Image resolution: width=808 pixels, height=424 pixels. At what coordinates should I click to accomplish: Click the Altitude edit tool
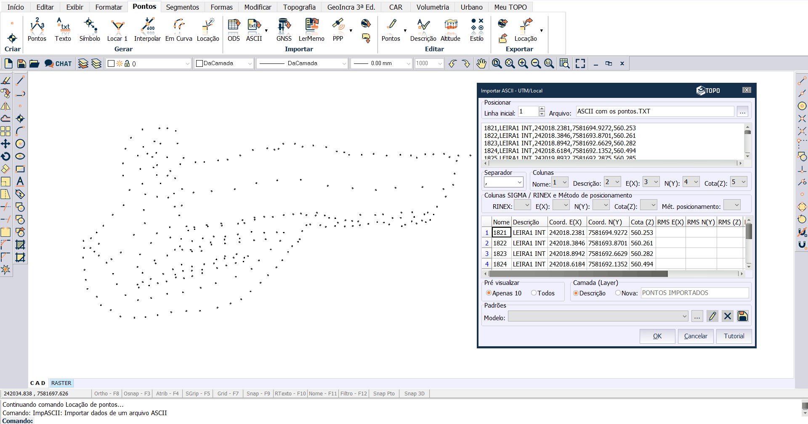(451, 30)
